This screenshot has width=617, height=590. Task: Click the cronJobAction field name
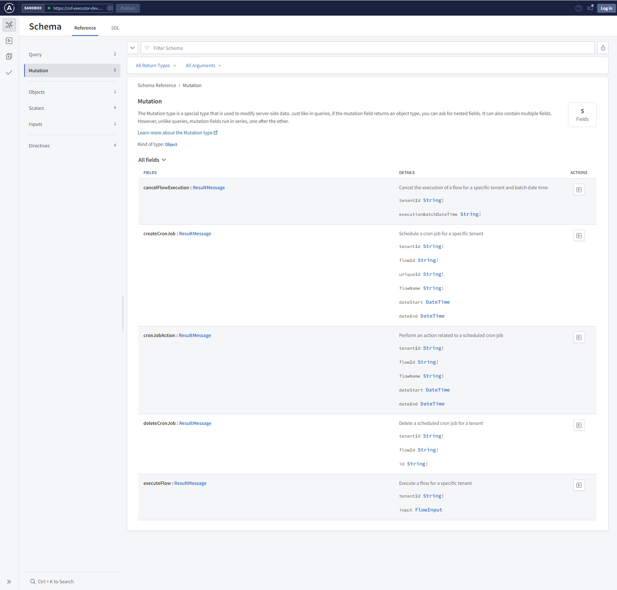[x=159, y=335]
